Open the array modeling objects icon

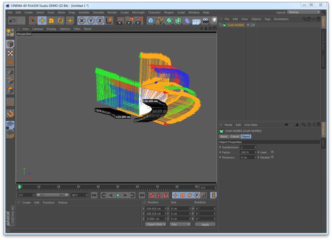pyautogui.click(x=178, y=21)
